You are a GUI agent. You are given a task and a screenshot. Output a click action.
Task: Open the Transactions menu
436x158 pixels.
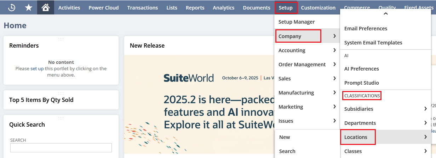tap(142, 7)
